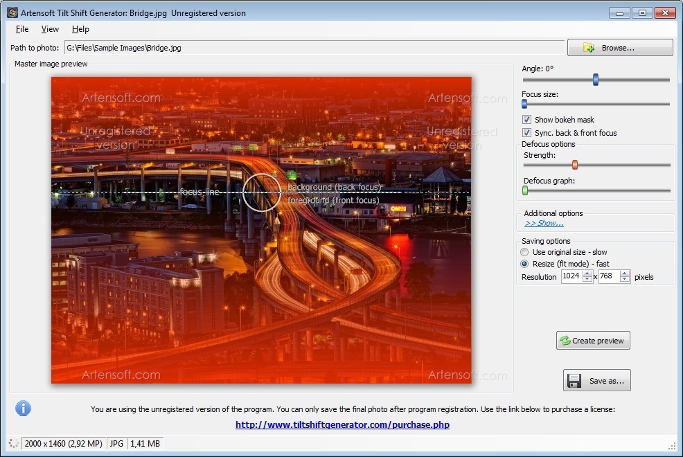Viewport: 683px width, 457px height.
Task: Expand Additional options via Show link
Action: pos(544,222)
